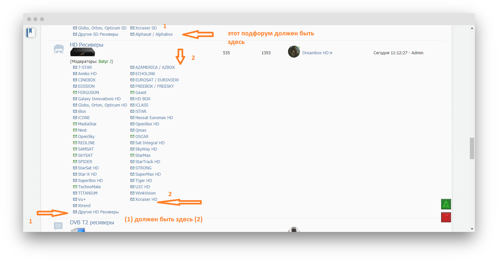Open the SkyWay HD subforum
Viewport: 498px width, 265px height.
point(146,149)
